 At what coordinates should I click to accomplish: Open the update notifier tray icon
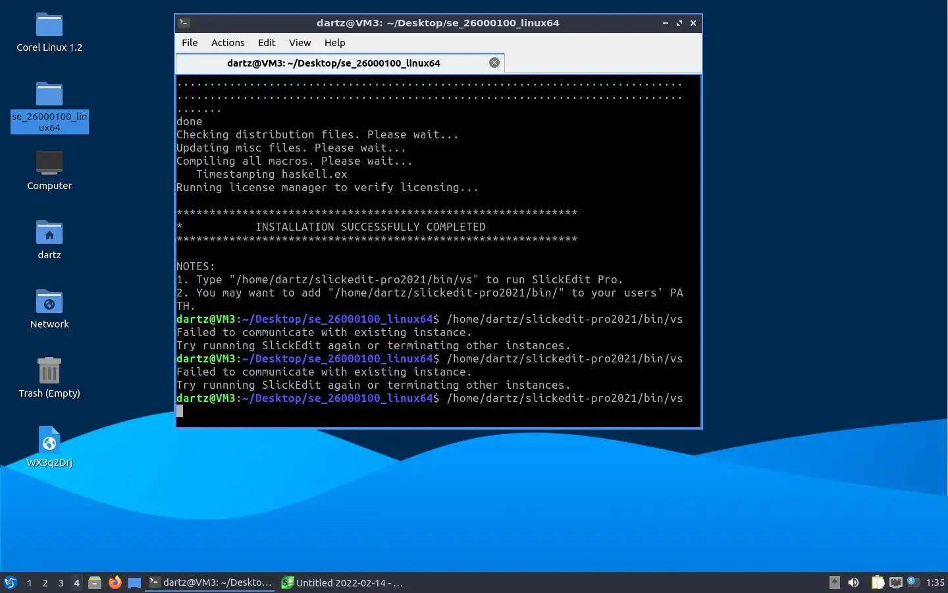(x=912, y=582)
